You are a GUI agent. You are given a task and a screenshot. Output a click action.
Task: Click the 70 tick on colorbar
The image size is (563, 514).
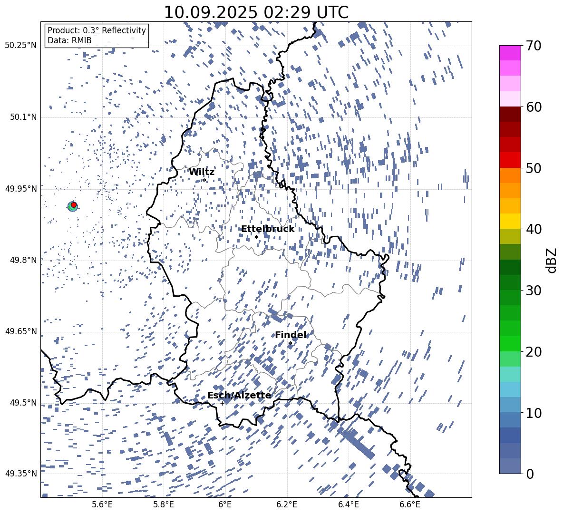(534, 46)
